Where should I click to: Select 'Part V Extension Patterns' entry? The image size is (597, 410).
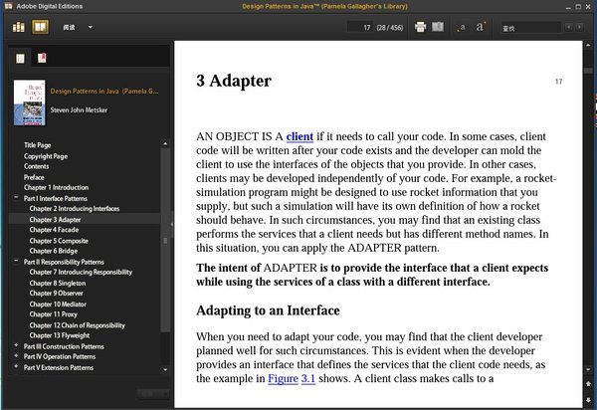pyautogui.click(x=59, y=368)
